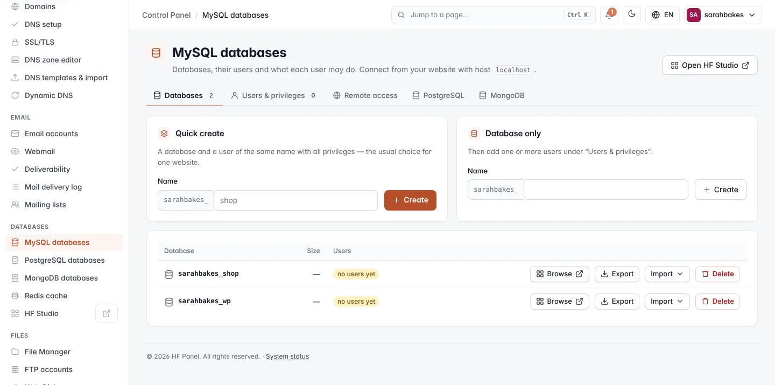Viewport: 775px width, 385px height.
Task: Switch to Users & privileges tab
Action: (x=273, y=95)
